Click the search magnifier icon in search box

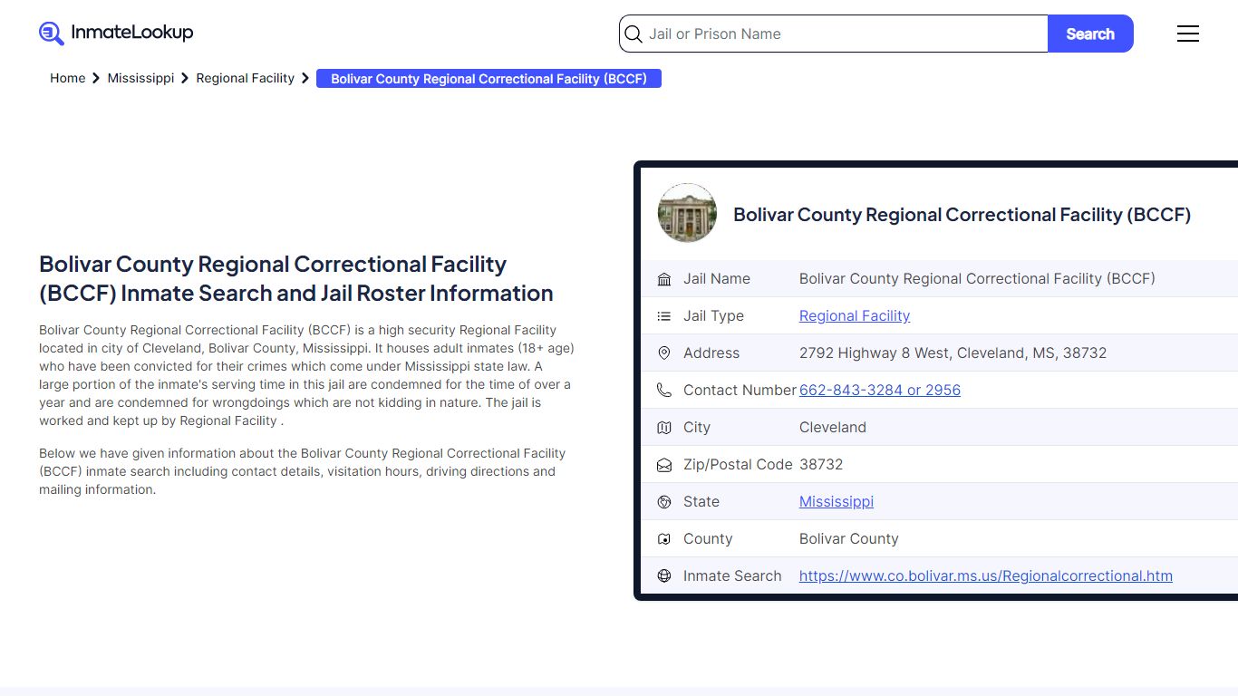(x=634, y=34)
